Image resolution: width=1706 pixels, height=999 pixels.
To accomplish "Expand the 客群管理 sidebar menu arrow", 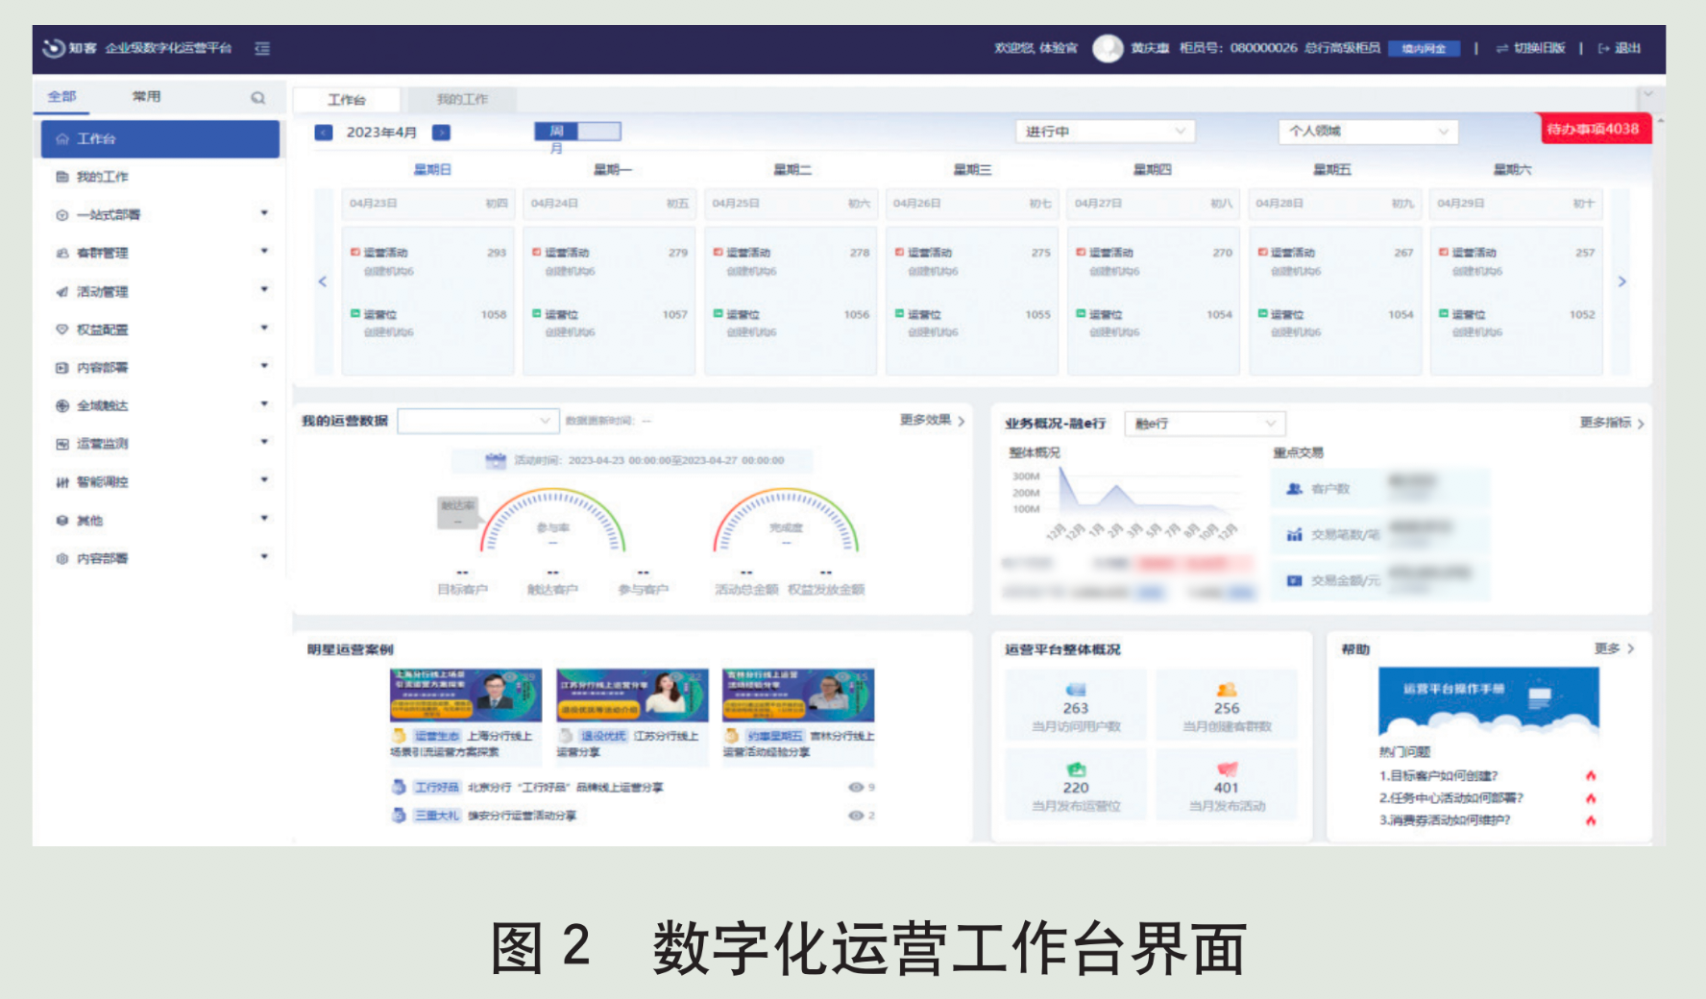I will [x=264, y=252].
